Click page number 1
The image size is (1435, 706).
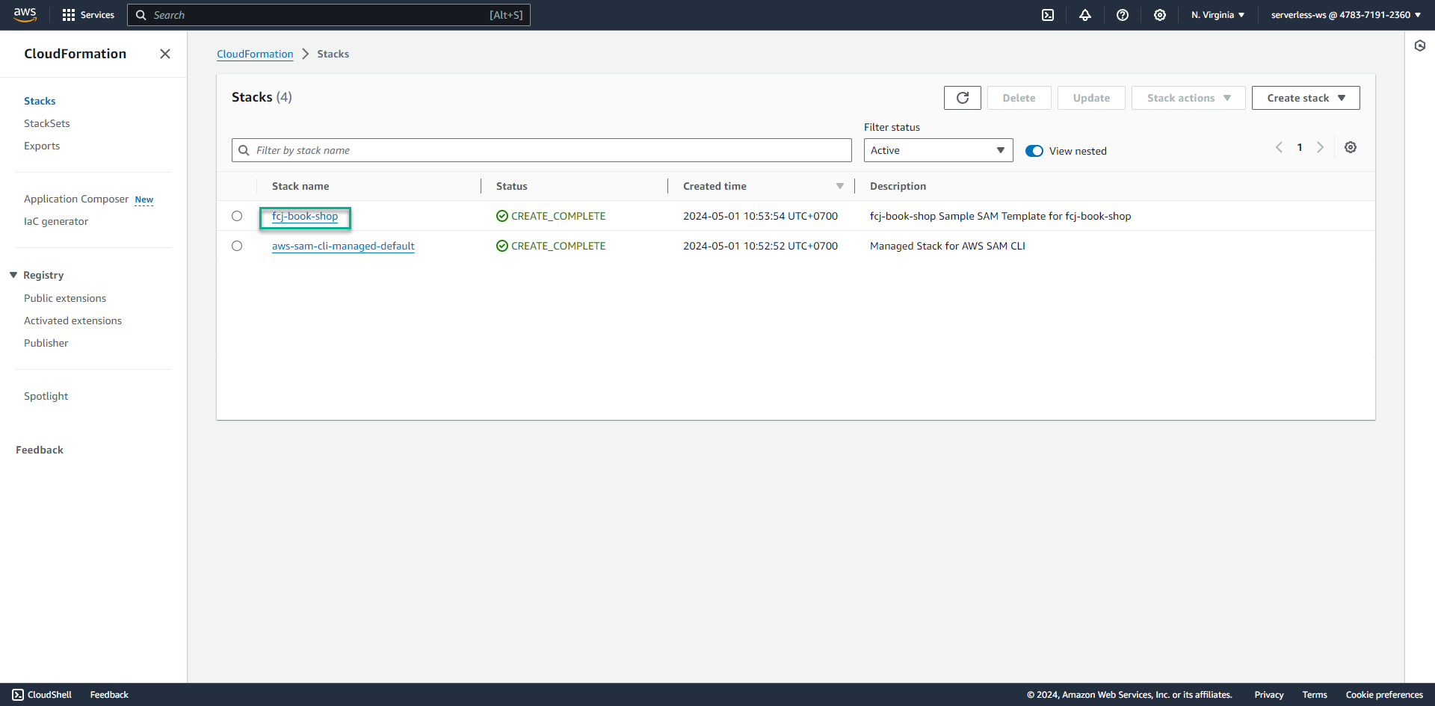pyautogui.click(x=1300, y=147)
